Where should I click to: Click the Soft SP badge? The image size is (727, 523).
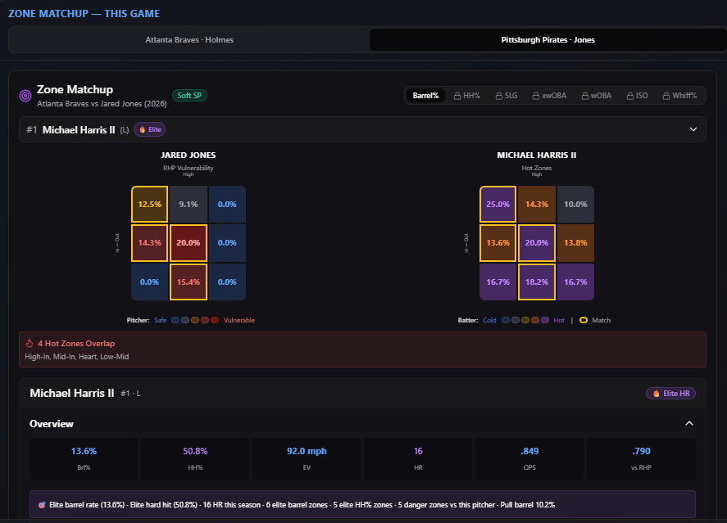[189, 95]
